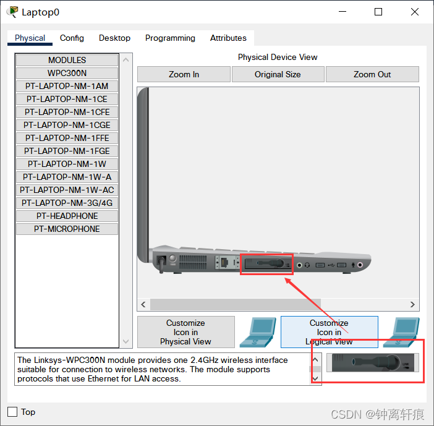Select the WPC300N module

point(67,73)
